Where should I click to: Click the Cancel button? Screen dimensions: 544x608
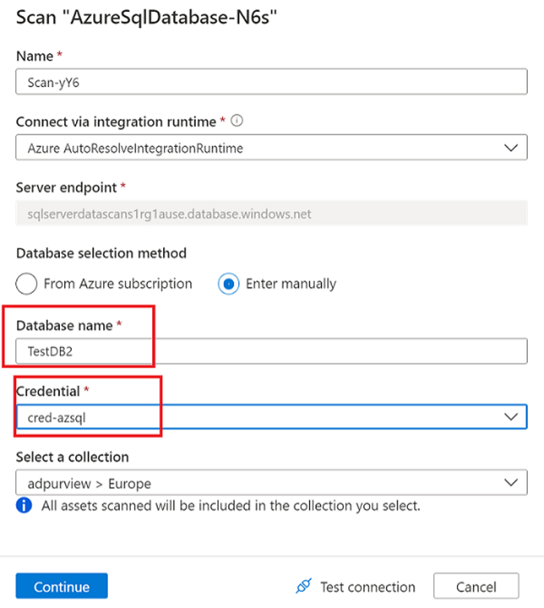(x=476, y=586)
